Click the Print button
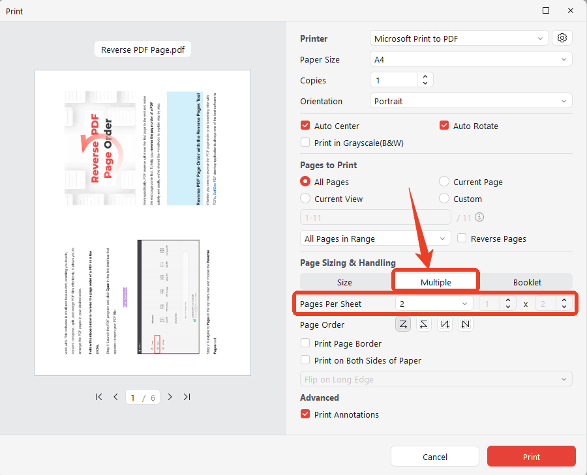This screenshot has height=475, width=587. (x=531, y=456)
